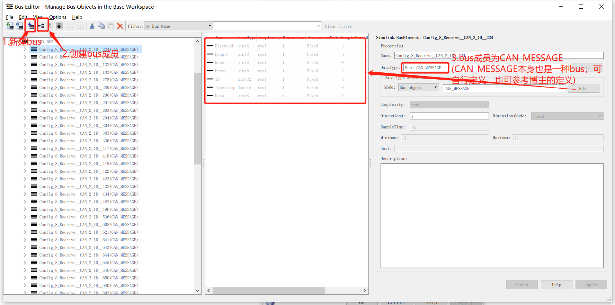Image resolution: width=615 pixels, height=305 pixels.
Task: Click the element icon beside Timestamp
Action: (210, 88)
